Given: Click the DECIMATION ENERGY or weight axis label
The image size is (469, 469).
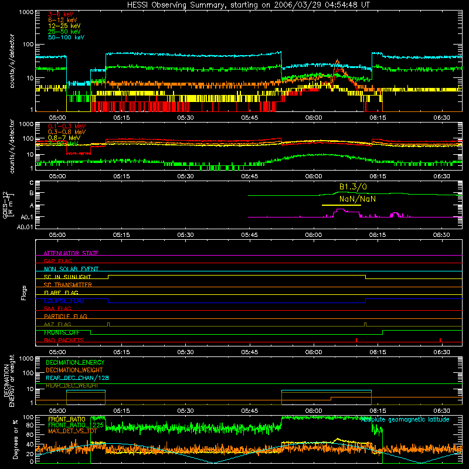Looking at the screenshot, I should click(9, 380).
